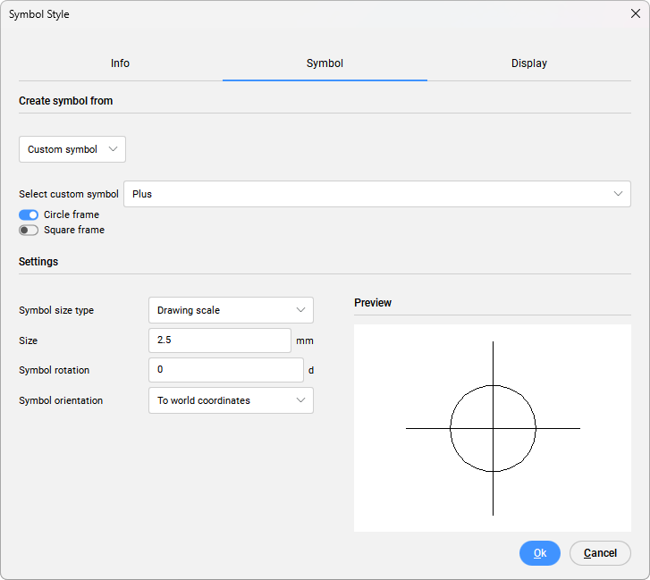Click the Symbol rotation input field
650x580 pixels.
[x=225, y=369]
